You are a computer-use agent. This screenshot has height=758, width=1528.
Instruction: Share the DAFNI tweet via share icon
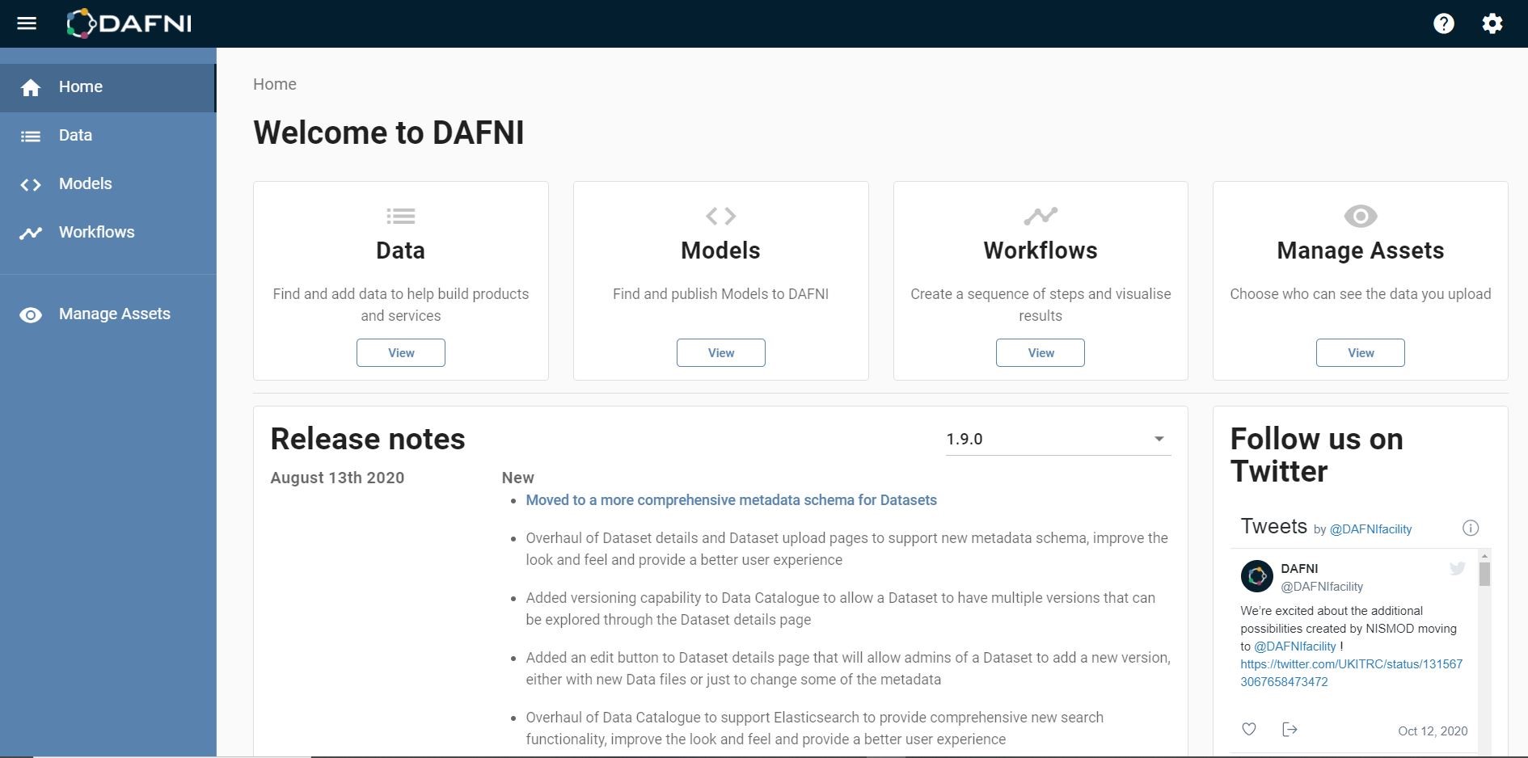click(x=1290, y=729)
